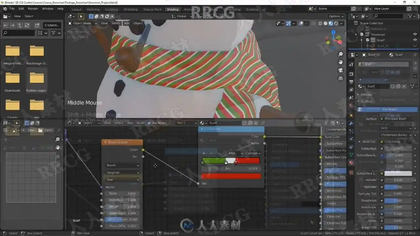Screen dimensions: 420x236
Task: Open viewport Options dropdown
Action: tap(336, 16)
